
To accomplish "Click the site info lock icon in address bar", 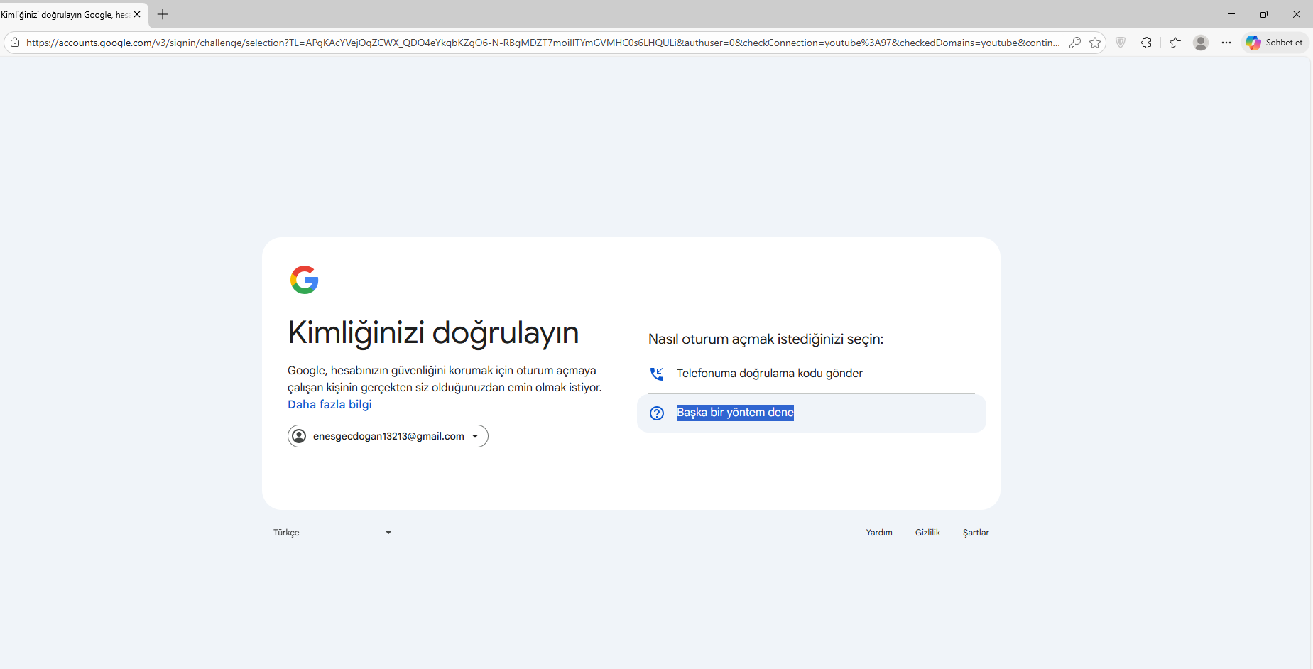I will (x=15, y=43).
